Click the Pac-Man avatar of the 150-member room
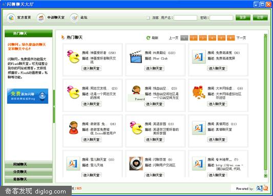The height and width of the screenshot is (196, 273). click(73, 56)
